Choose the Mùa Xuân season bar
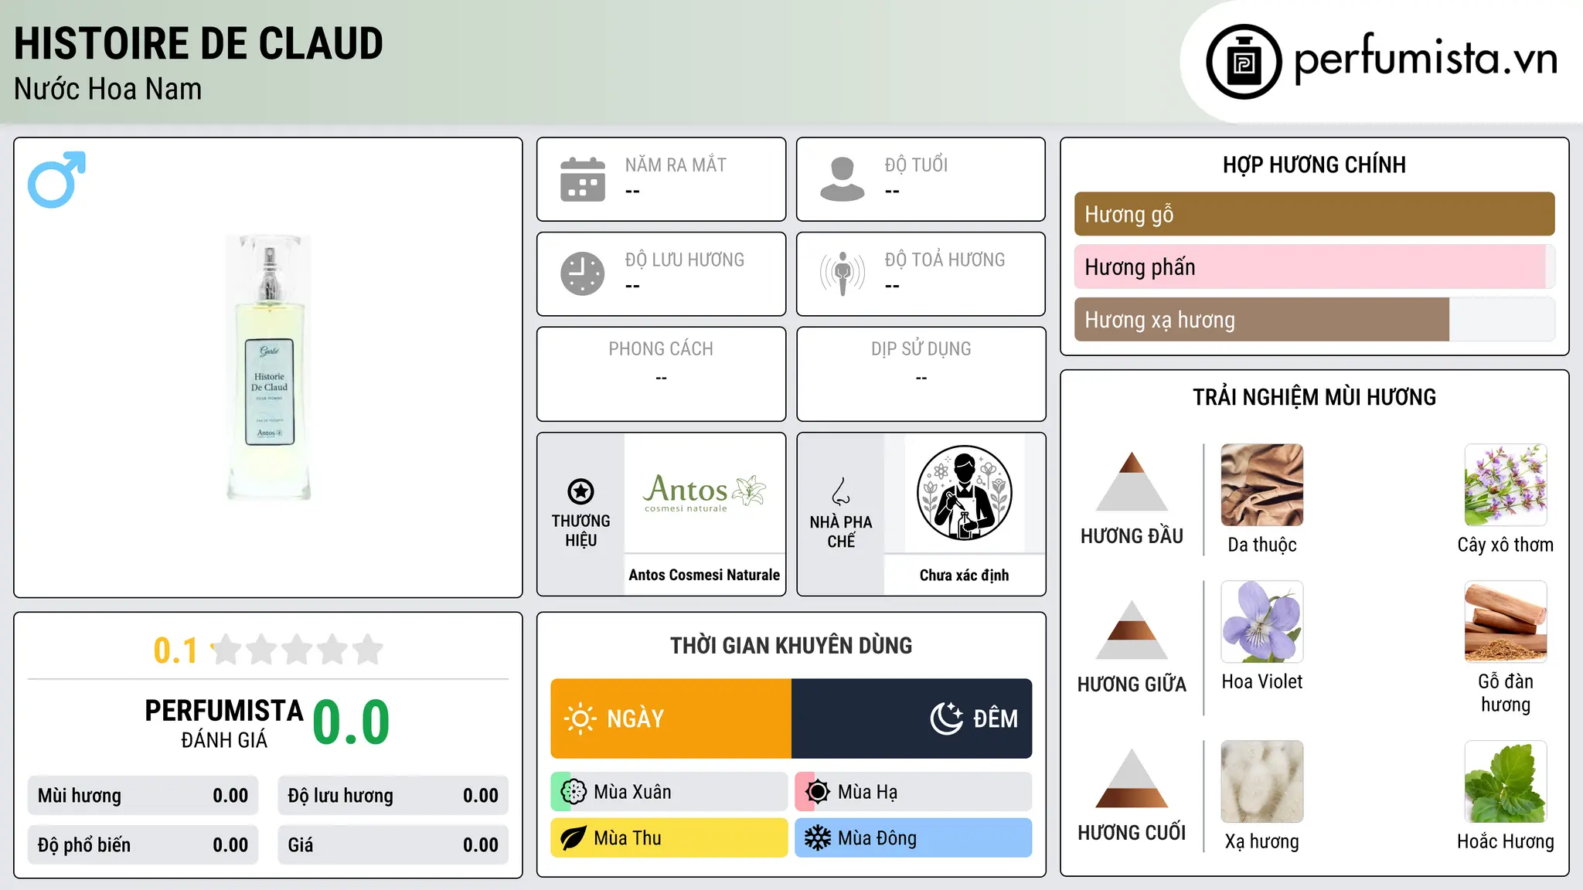The image size is (1583, 890). [669, 792]
